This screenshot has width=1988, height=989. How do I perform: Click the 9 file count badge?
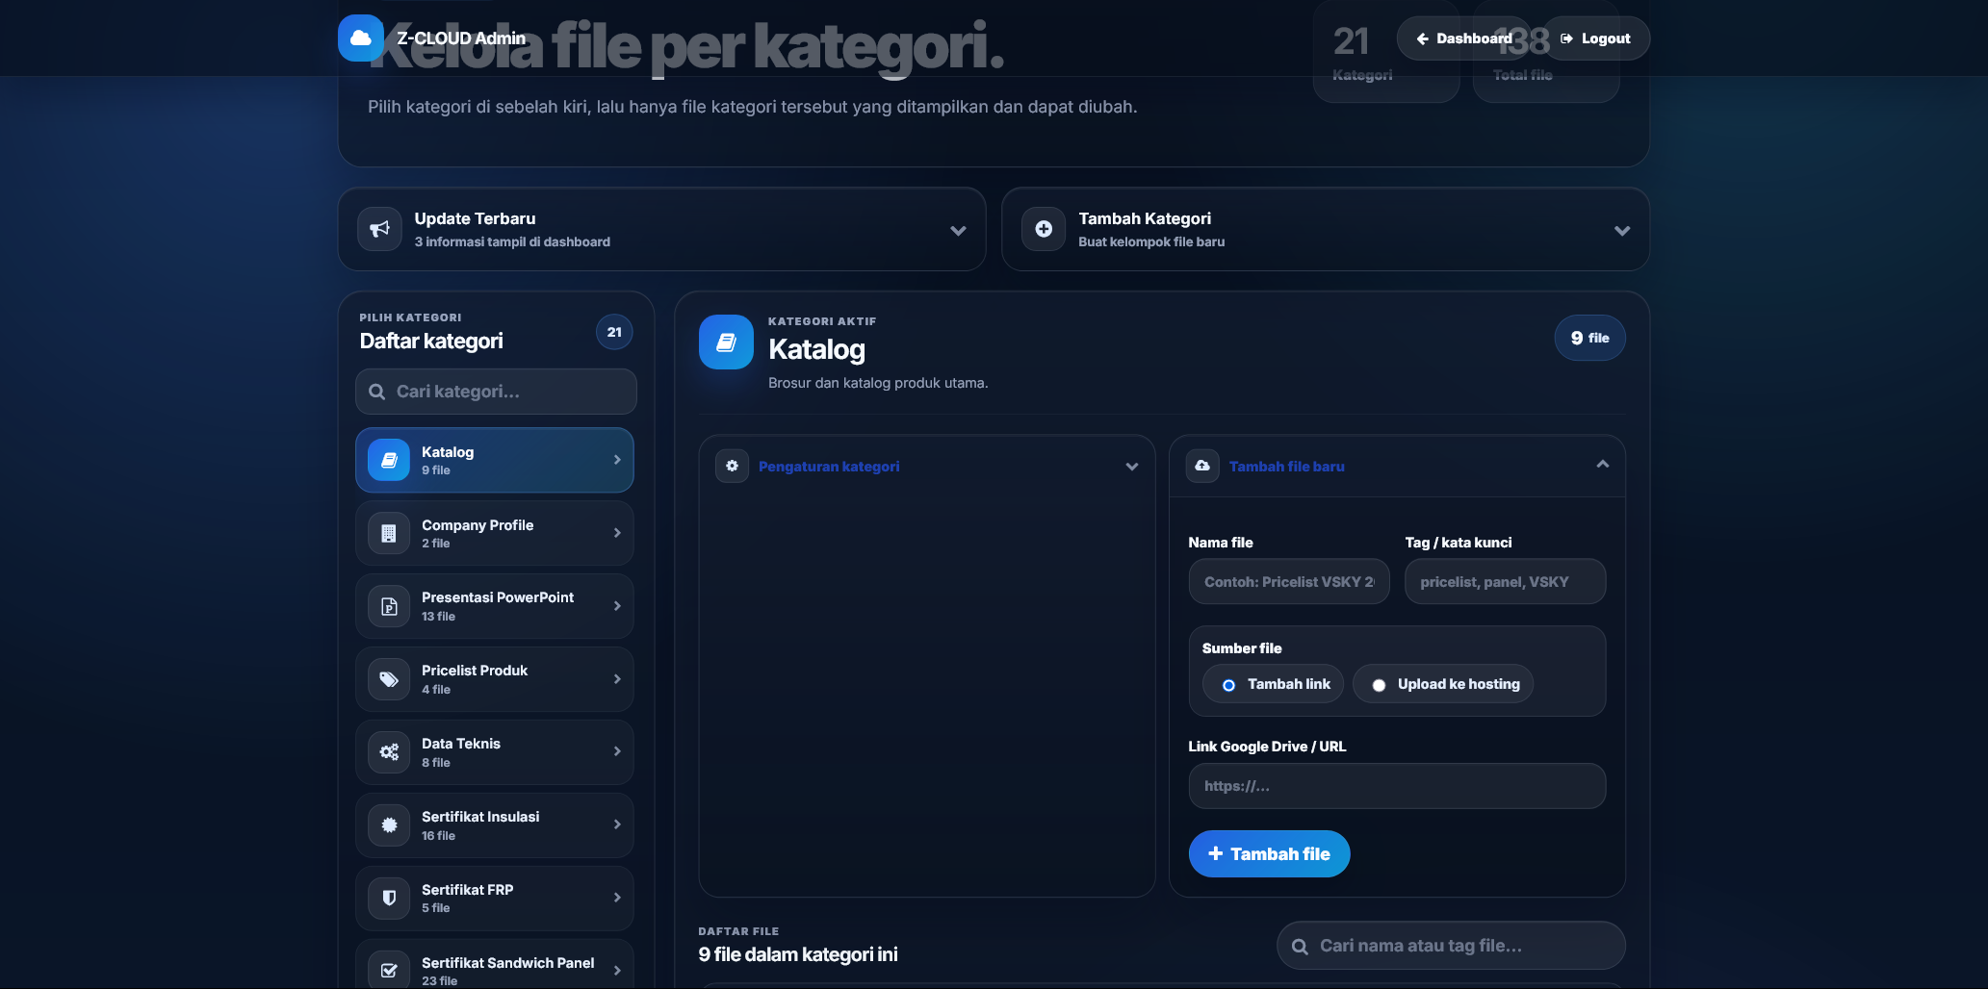[x=1590, y=338]
